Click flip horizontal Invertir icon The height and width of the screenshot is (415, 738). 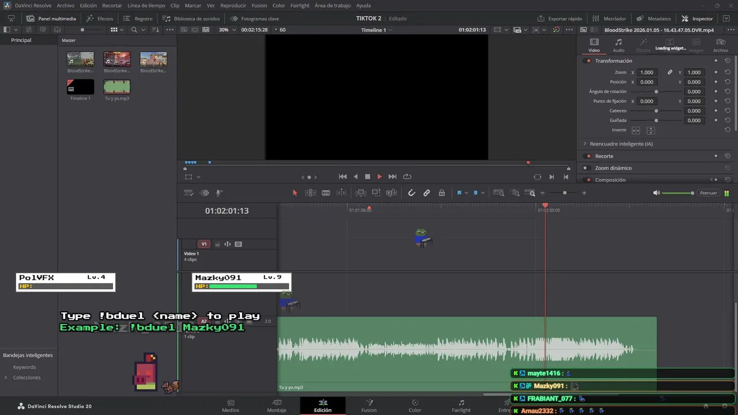636,131
